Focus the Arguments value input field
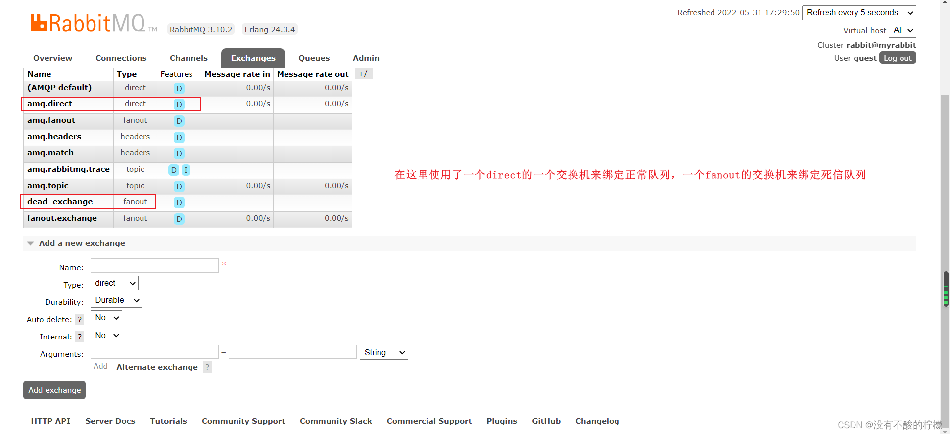Screen dimensions: 950x434 [x=292, y=352]
